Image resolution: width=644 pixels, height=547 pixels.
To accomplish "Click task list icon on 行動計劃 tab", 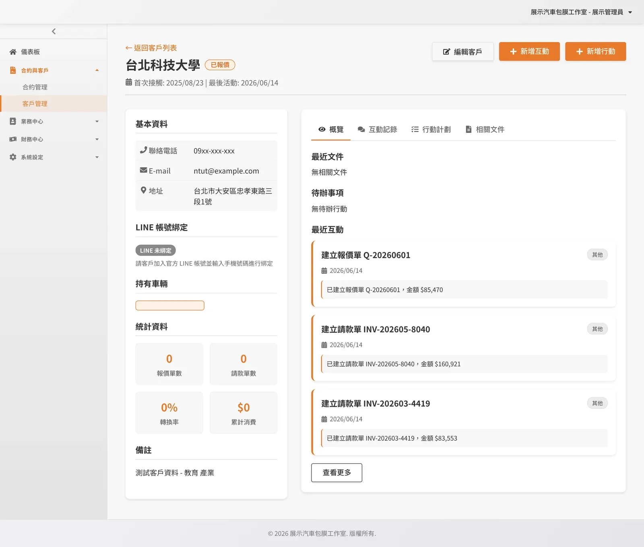I will (415, 129).
